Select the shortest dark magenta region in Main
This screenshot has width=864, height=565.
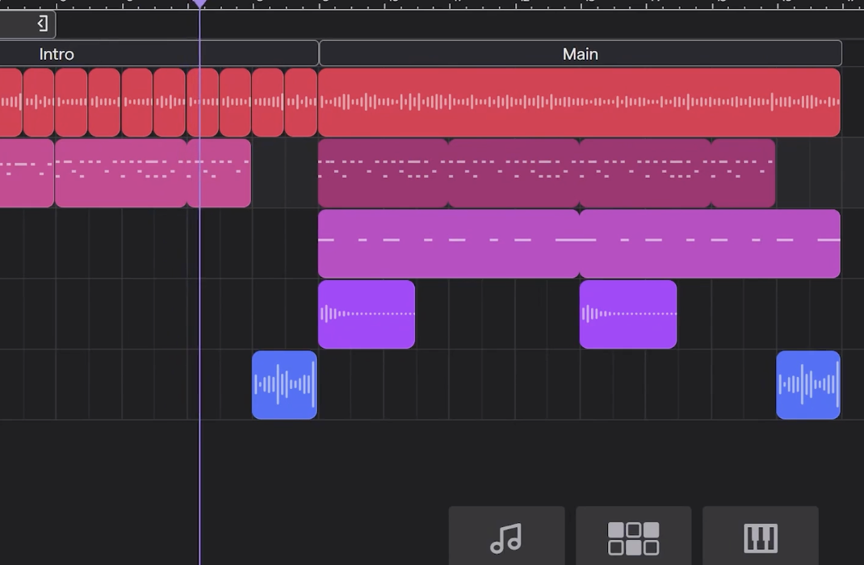[744, 173]
